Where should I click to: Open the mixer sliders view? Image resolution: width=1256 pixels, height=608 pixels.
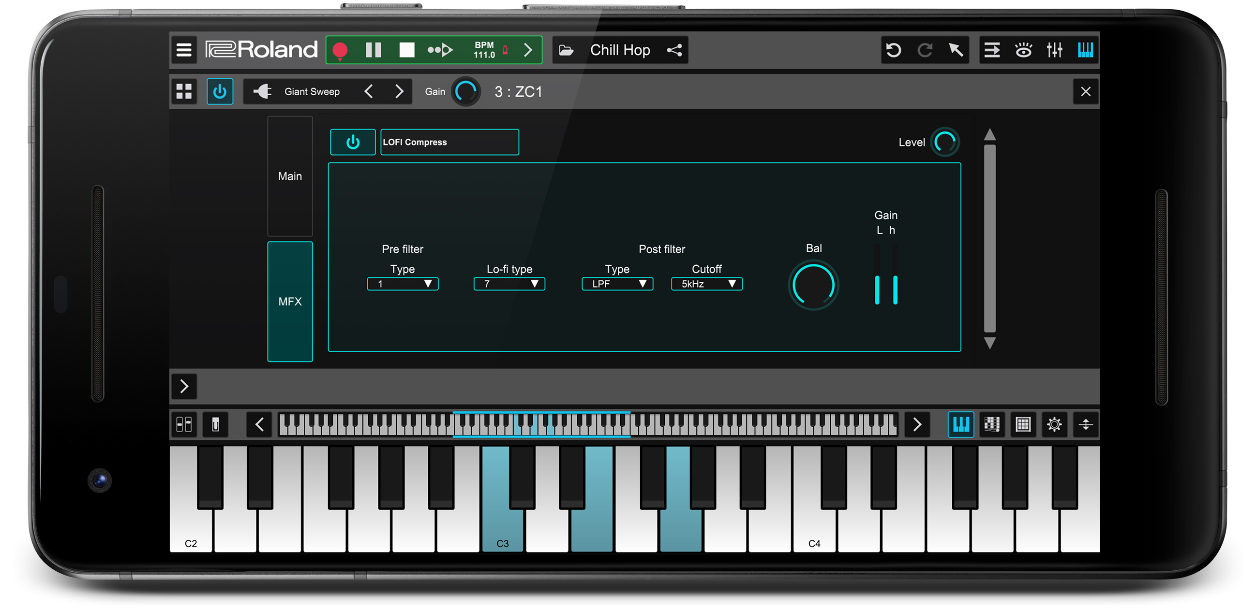1054,50
